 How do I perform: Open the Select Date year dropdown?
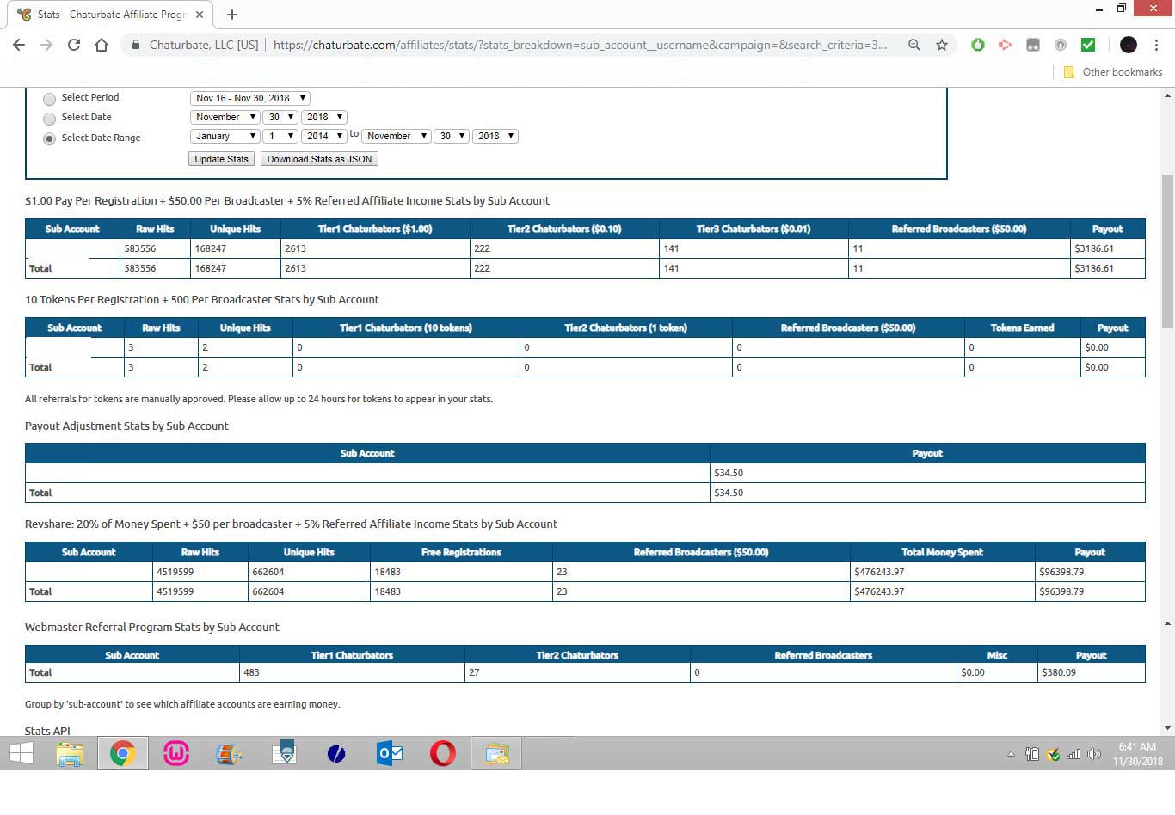pyautogui.click(x=323, y=117)
